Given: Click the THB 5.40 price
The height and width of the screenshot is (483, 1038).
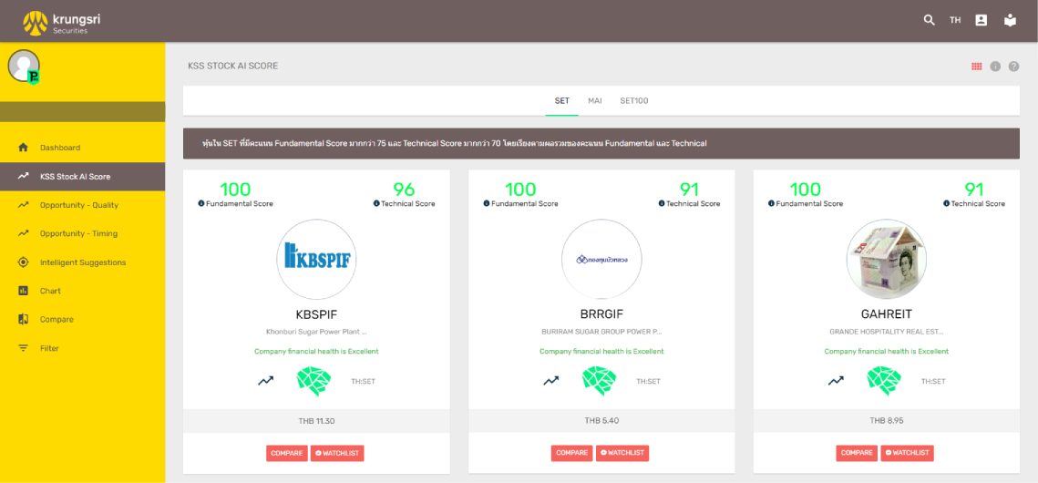Looking at the screenshot, I should 601,421.
